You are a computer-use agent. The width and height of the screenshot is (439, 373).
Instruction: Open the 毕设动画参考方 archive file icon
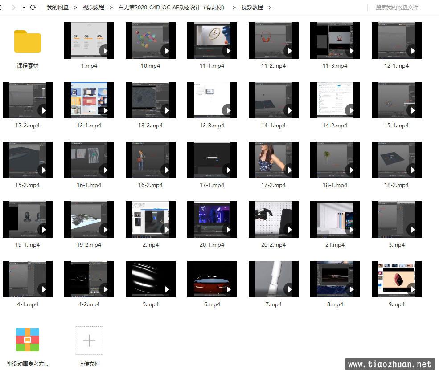28,340
